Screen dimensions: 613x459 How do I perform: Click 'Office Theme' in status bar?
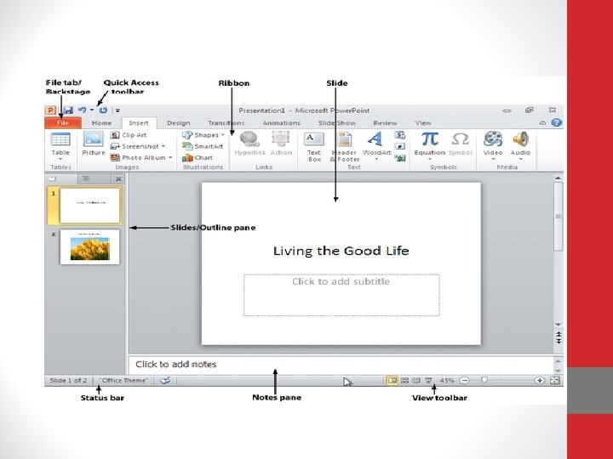123,380
